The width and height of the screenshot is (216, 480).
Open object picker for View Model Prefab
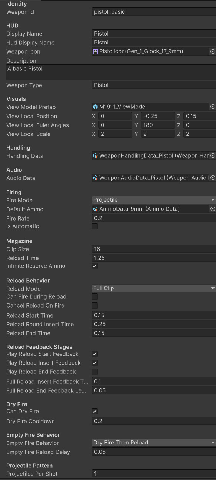click(213, 107)
